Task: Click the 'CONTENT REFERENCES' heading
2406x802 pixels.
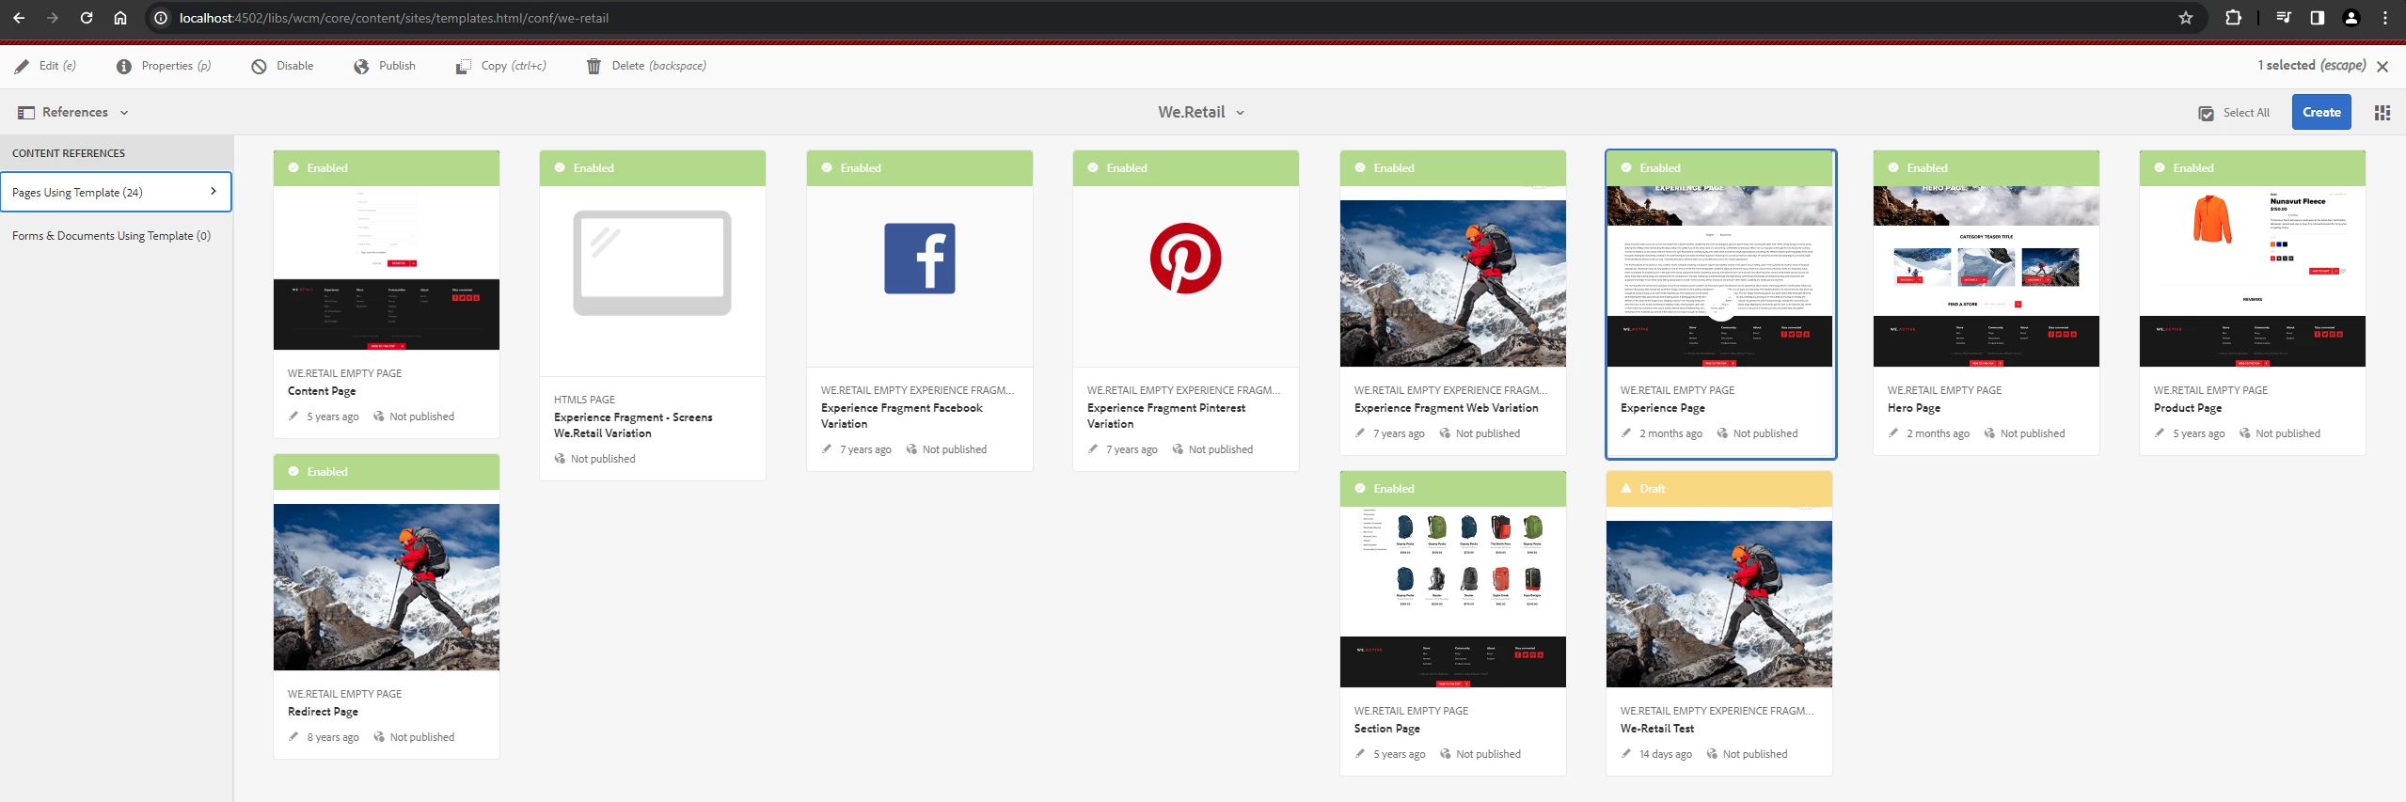Action: click(69, 153)
